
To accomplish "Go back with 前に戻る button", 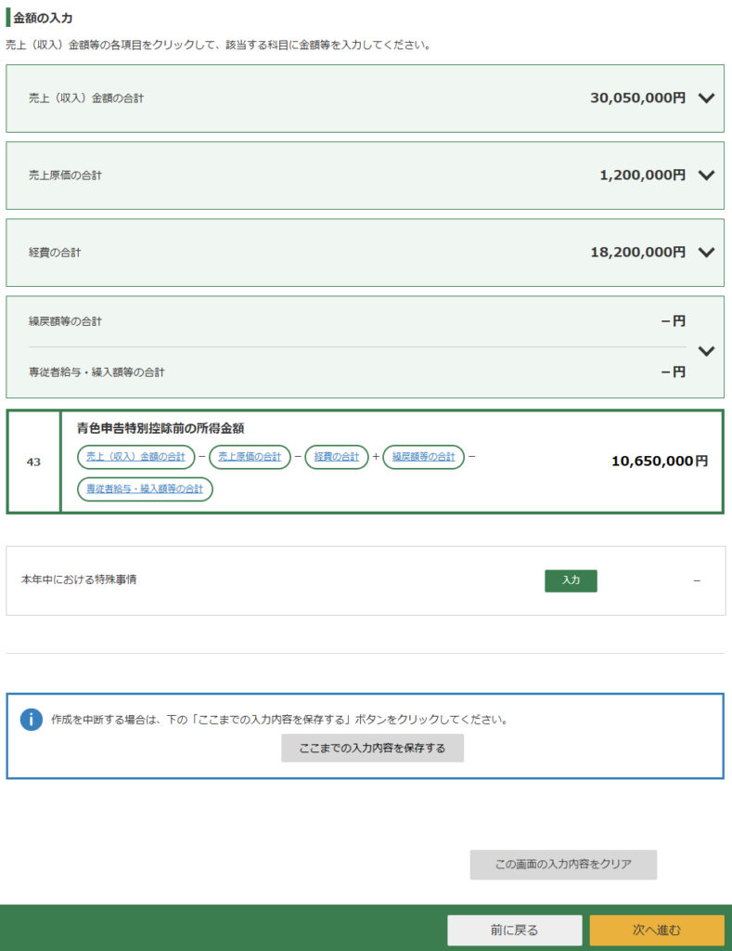I will tap(514, 930).
